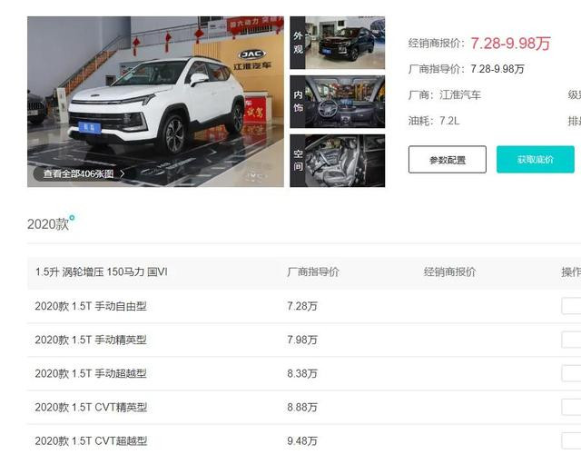This screenshot has height=464, width=581.
Task: Click the action button in CVT精英型 row
Action: coord(571,408)
